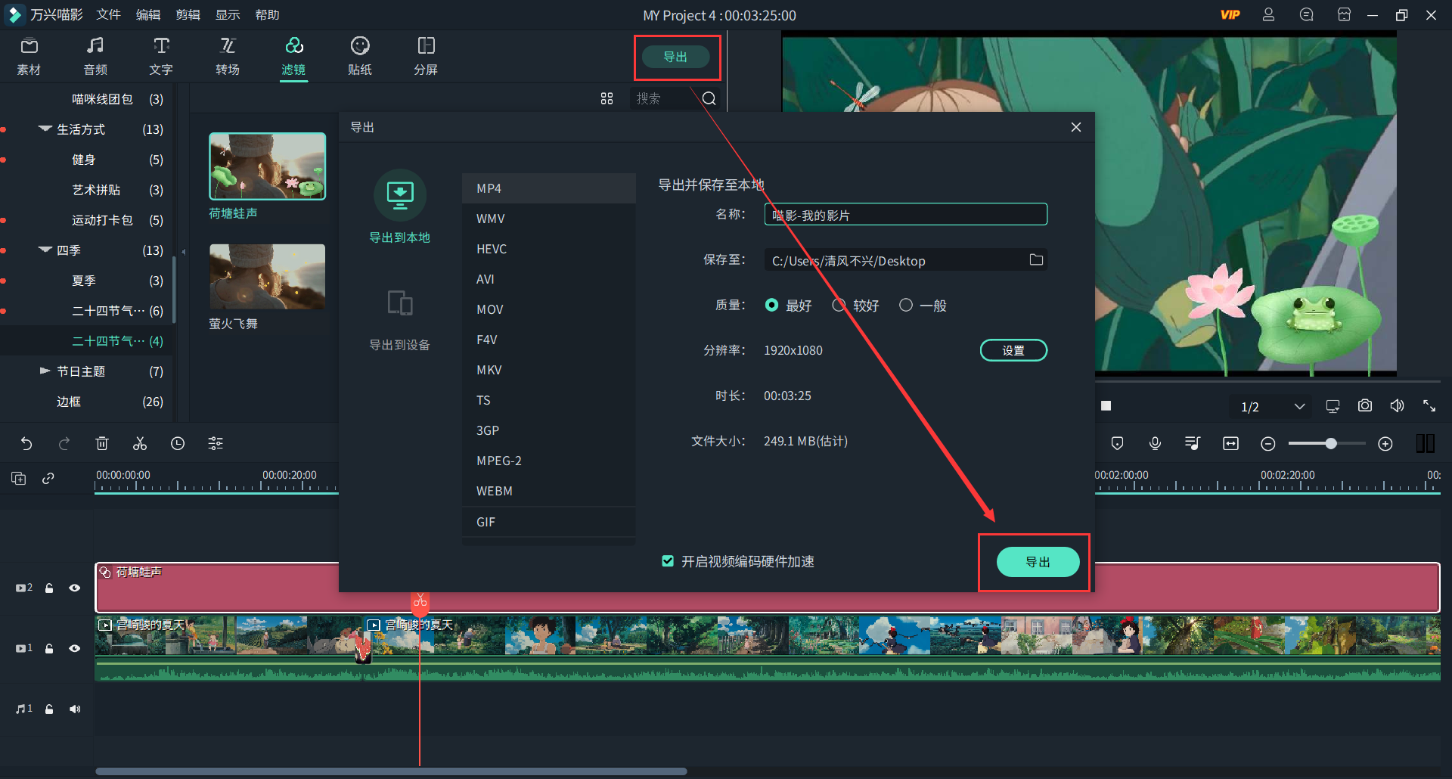Open the 分屏 (Split Screen) panel
Viewport: 1452px width, 779px height.
pyautogui.click(x=426, y=56)
